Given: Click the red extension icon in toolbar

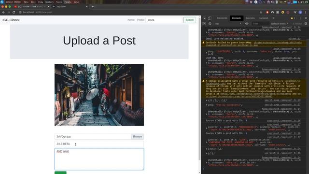Looking at the screenshot, I should coord(267,12).
